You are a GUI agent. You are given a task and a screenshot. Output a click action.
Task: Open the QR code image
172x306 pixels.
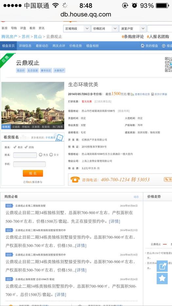[168, 64]
